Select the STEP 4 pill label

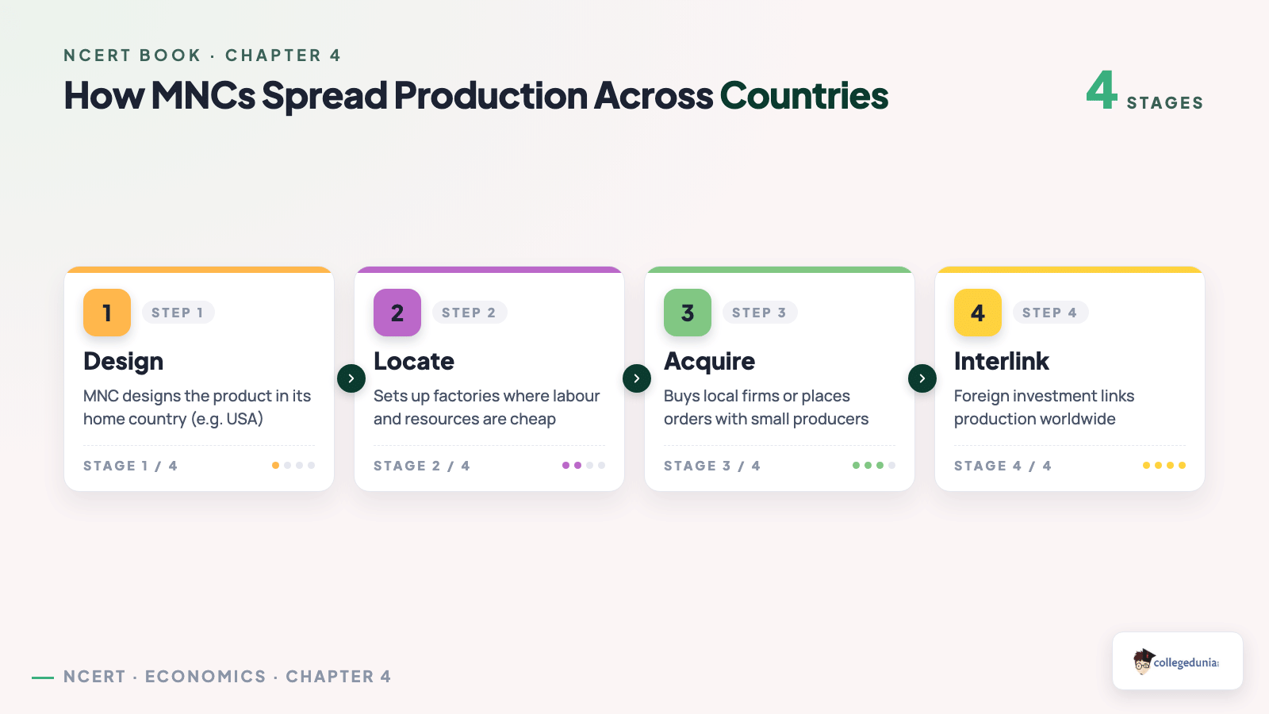[1050, 313]
